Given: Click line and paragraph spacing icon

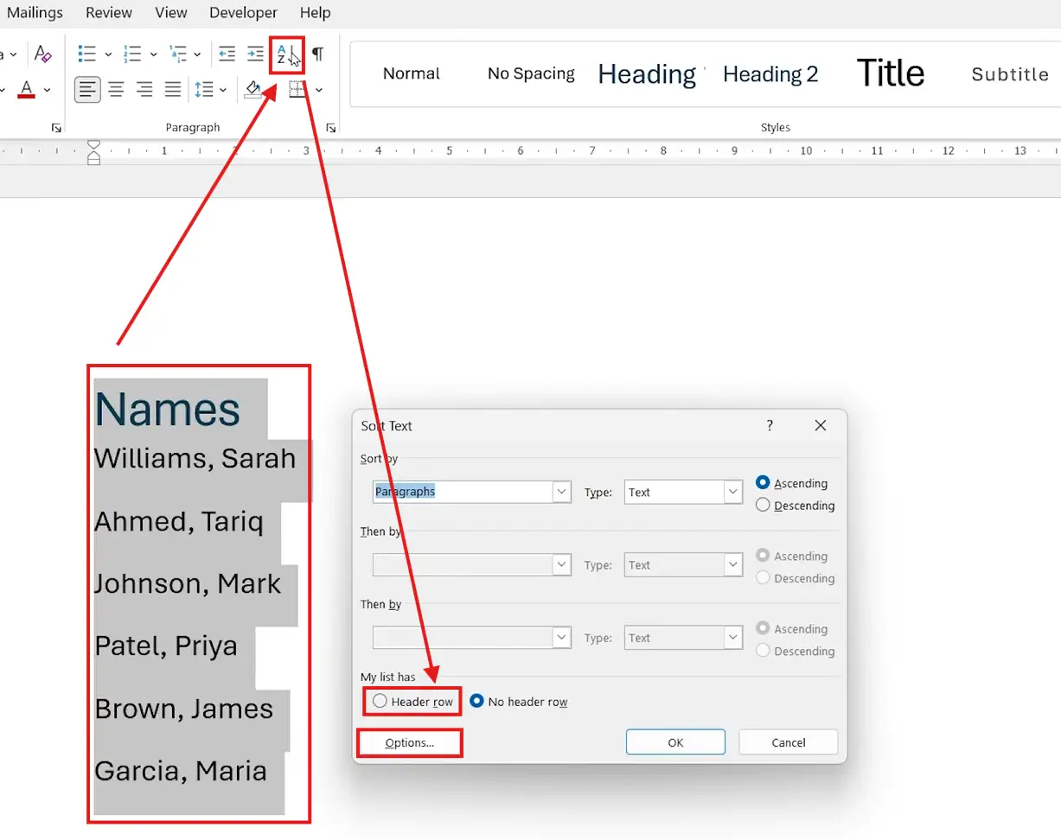Looking at the screenshot, I should [204, 88].
